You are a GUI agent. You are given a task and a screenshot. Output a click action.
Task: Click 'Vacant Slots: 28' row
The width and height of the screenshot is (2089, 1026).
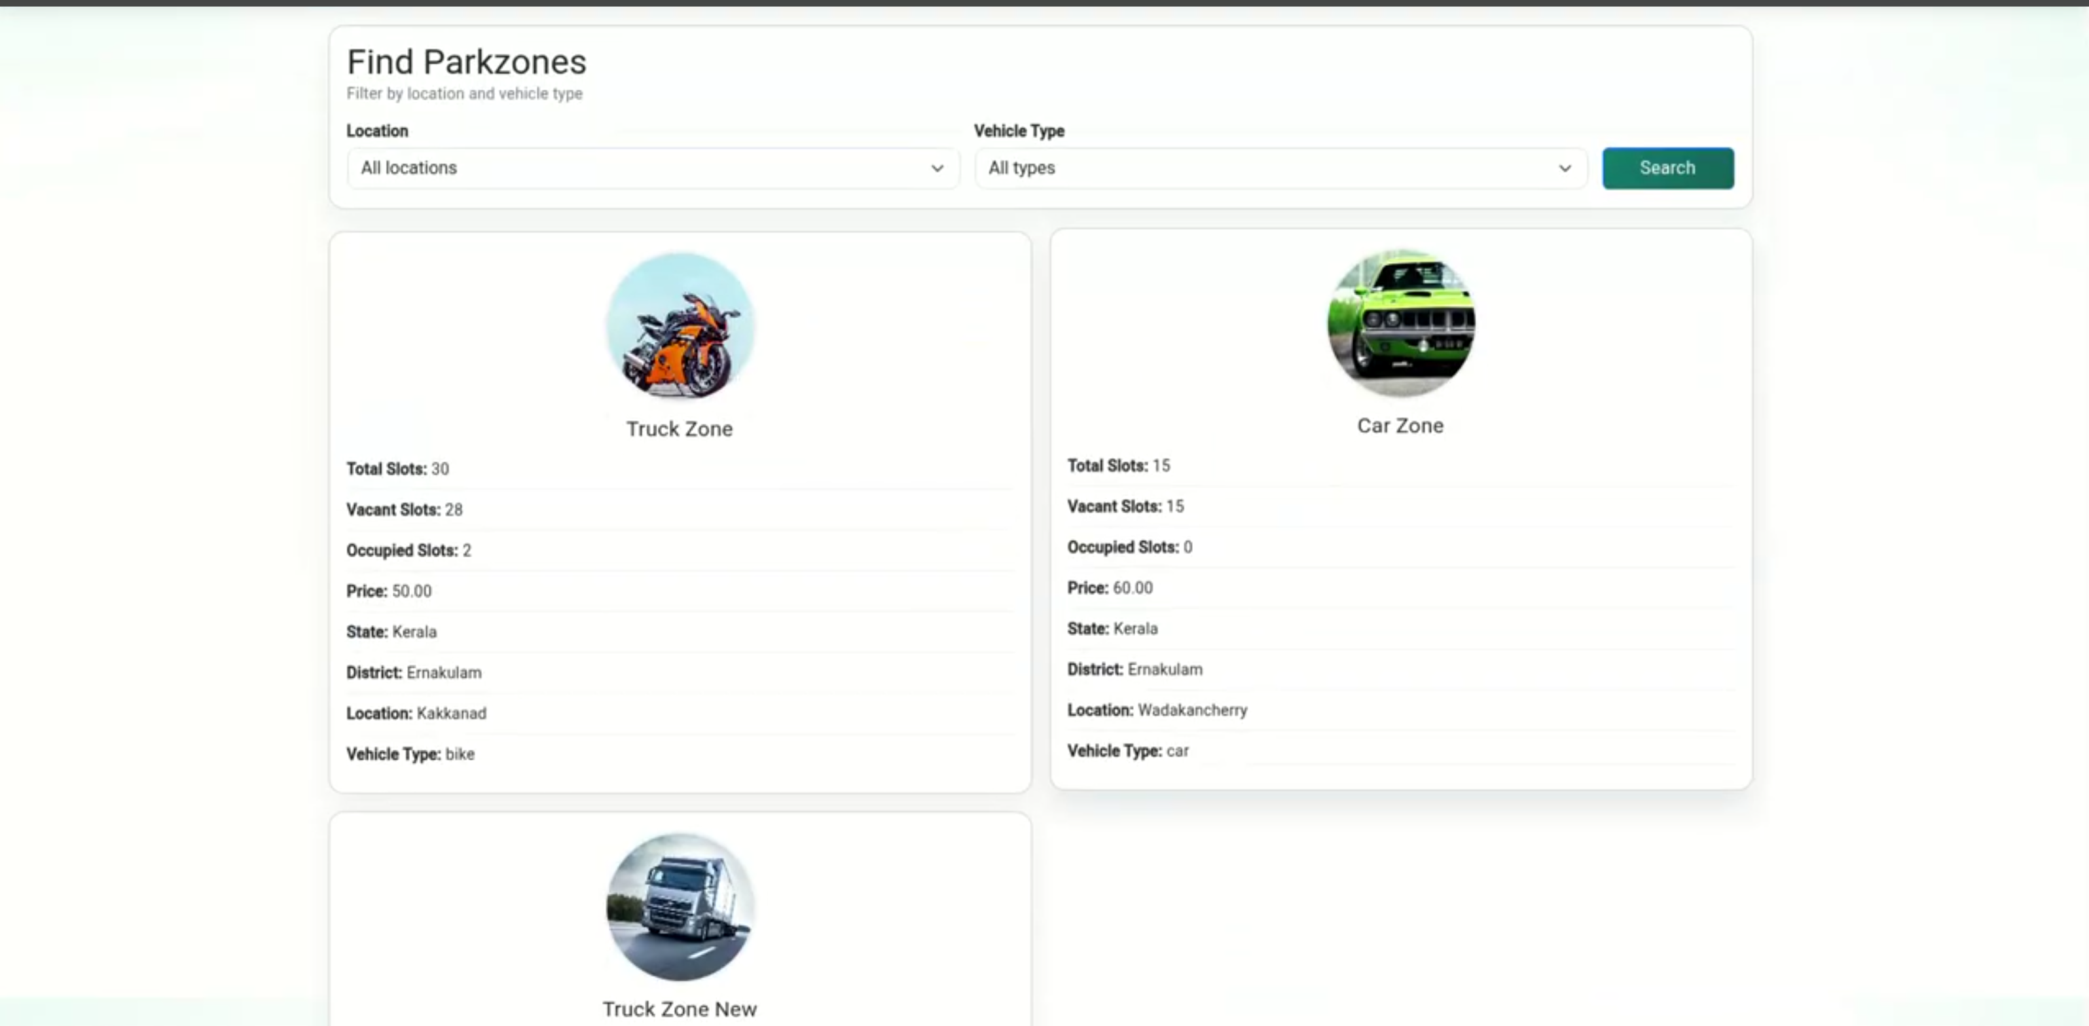click(x=680, y=509)
